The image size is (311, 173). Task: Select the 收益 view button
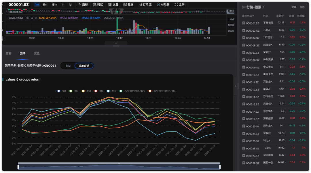68,66
